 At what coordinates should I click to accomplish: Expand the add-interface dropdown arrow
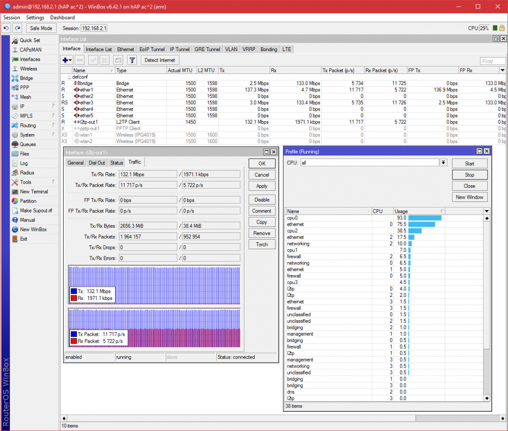(70, 60)
